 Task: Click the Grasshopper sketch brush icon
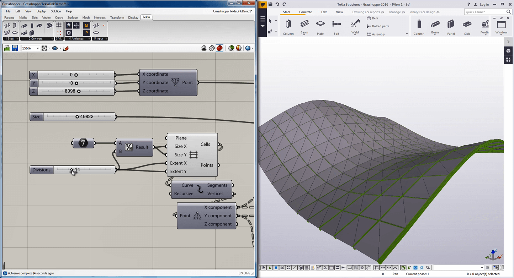click(x=66, y=48)
